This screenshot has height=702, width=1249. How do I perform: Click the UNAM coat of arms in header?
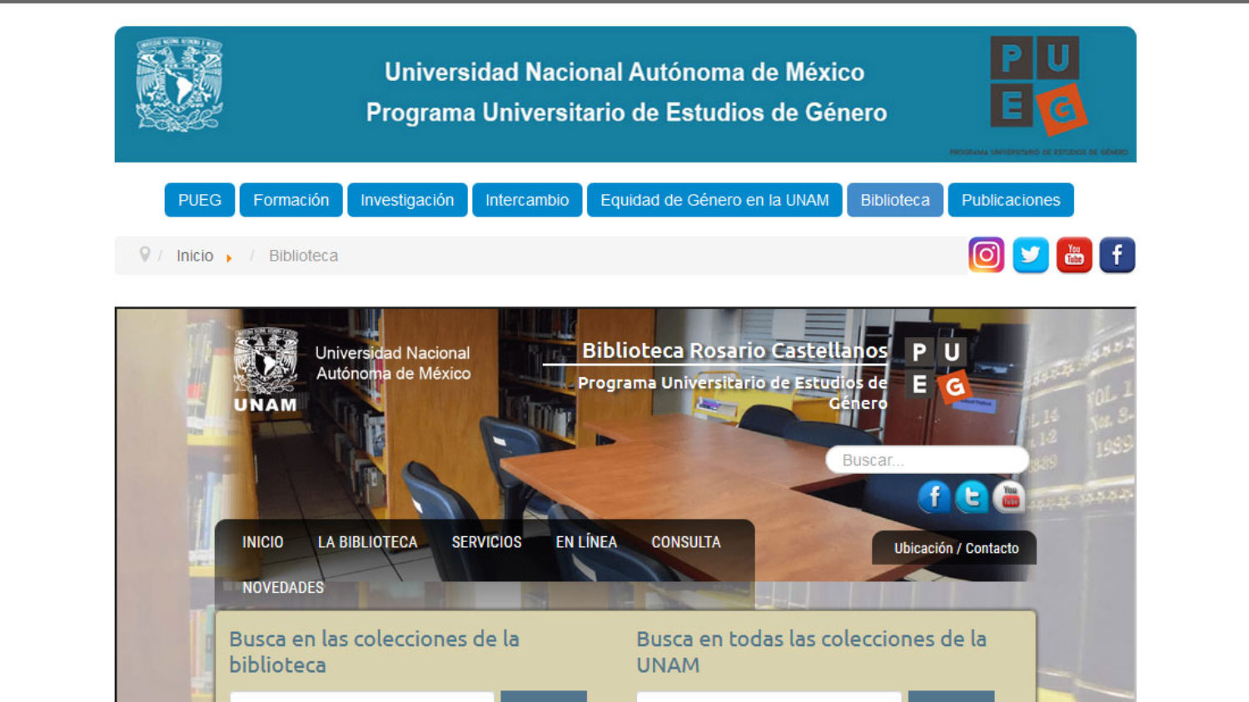coord(179,84)
